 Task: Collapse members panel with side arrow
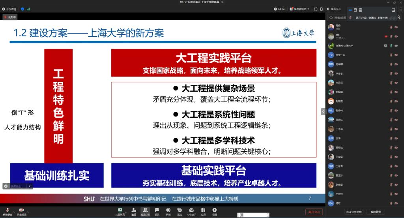tap(324, 111)
